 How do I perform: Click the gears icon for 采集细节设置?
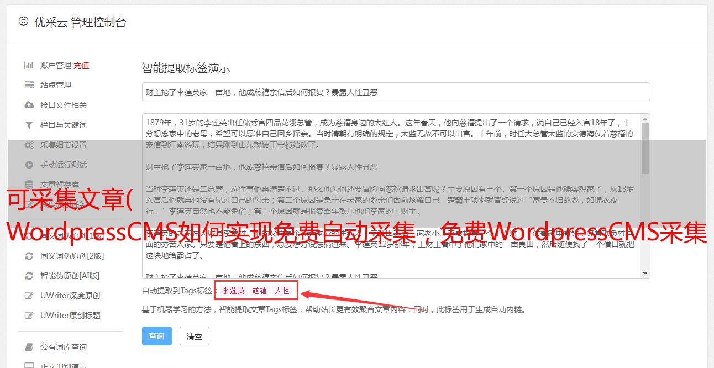[29, 145]
